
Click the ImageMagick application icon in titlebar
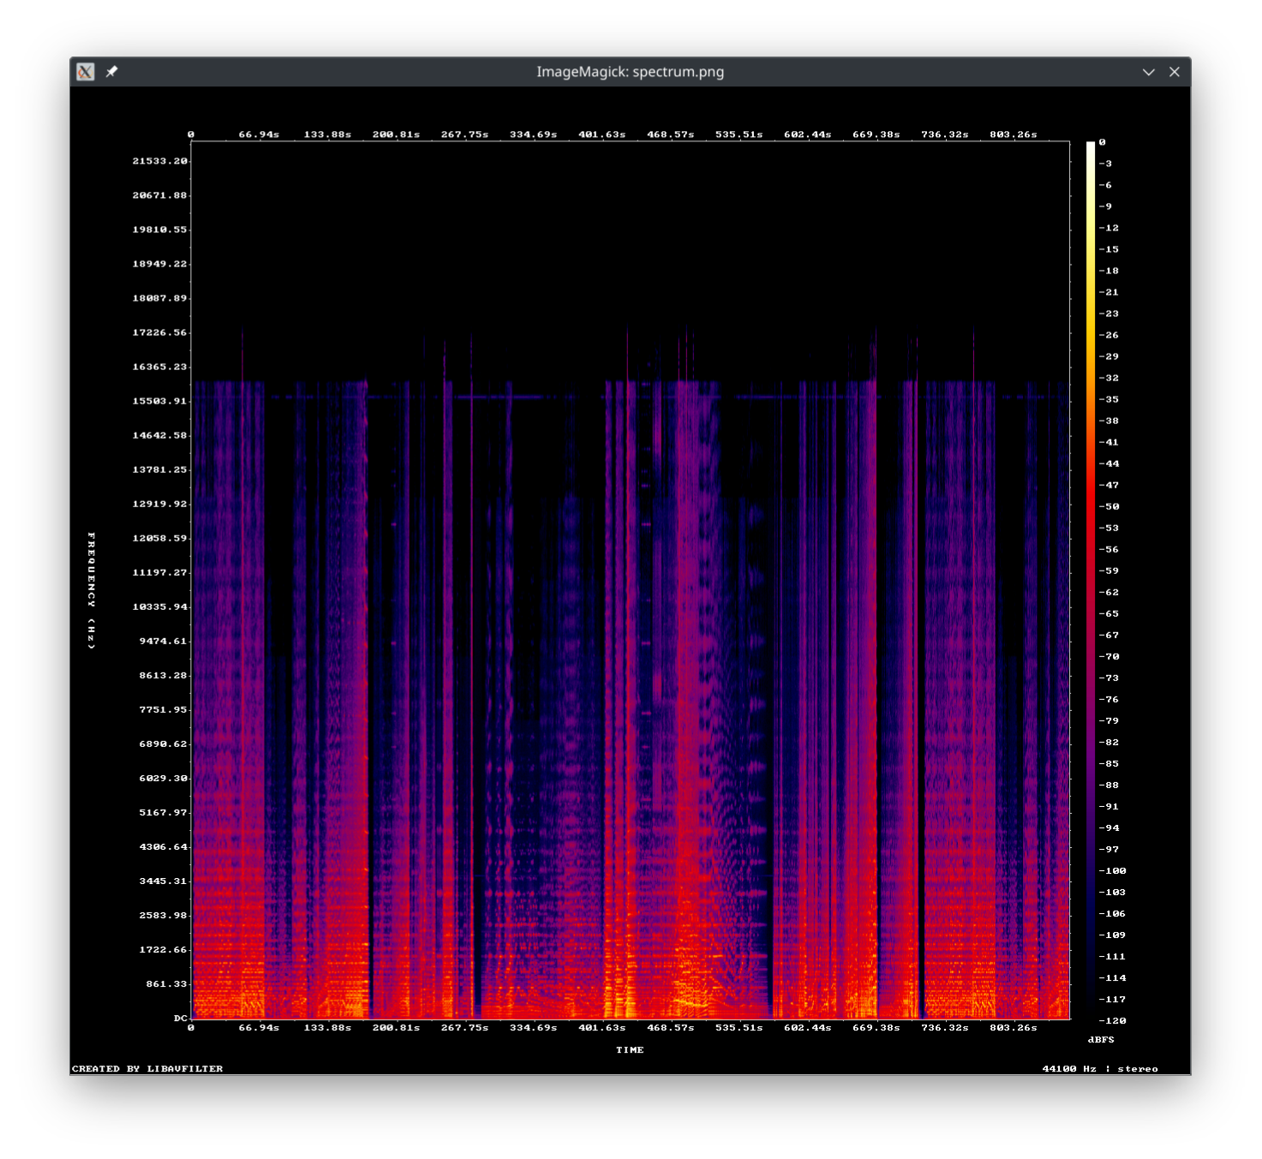pyautogui.click(x=85, y=72)
